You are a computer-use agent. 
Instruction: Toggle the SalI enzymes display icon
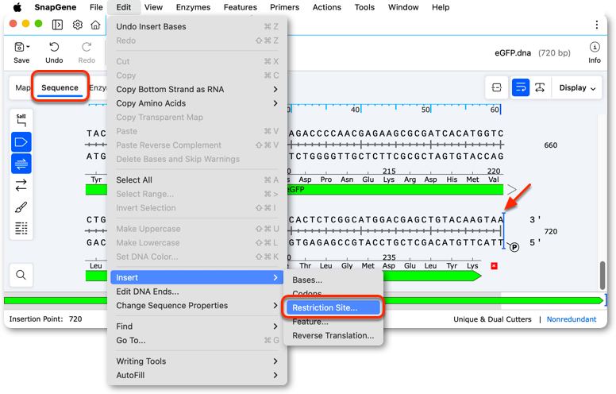(x=21, y=120)
